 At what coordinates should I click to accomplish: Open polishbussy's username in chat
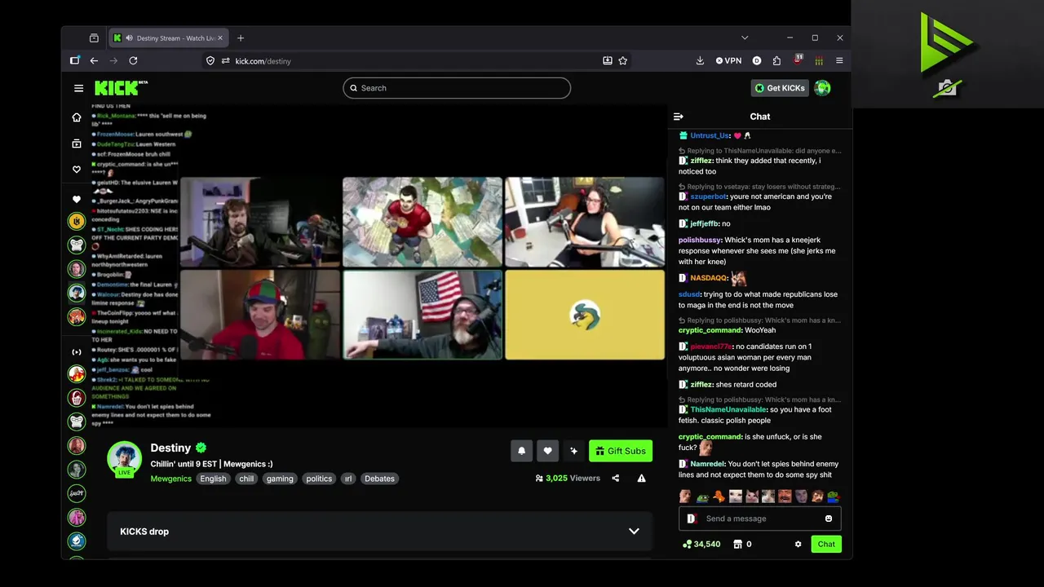700,240
